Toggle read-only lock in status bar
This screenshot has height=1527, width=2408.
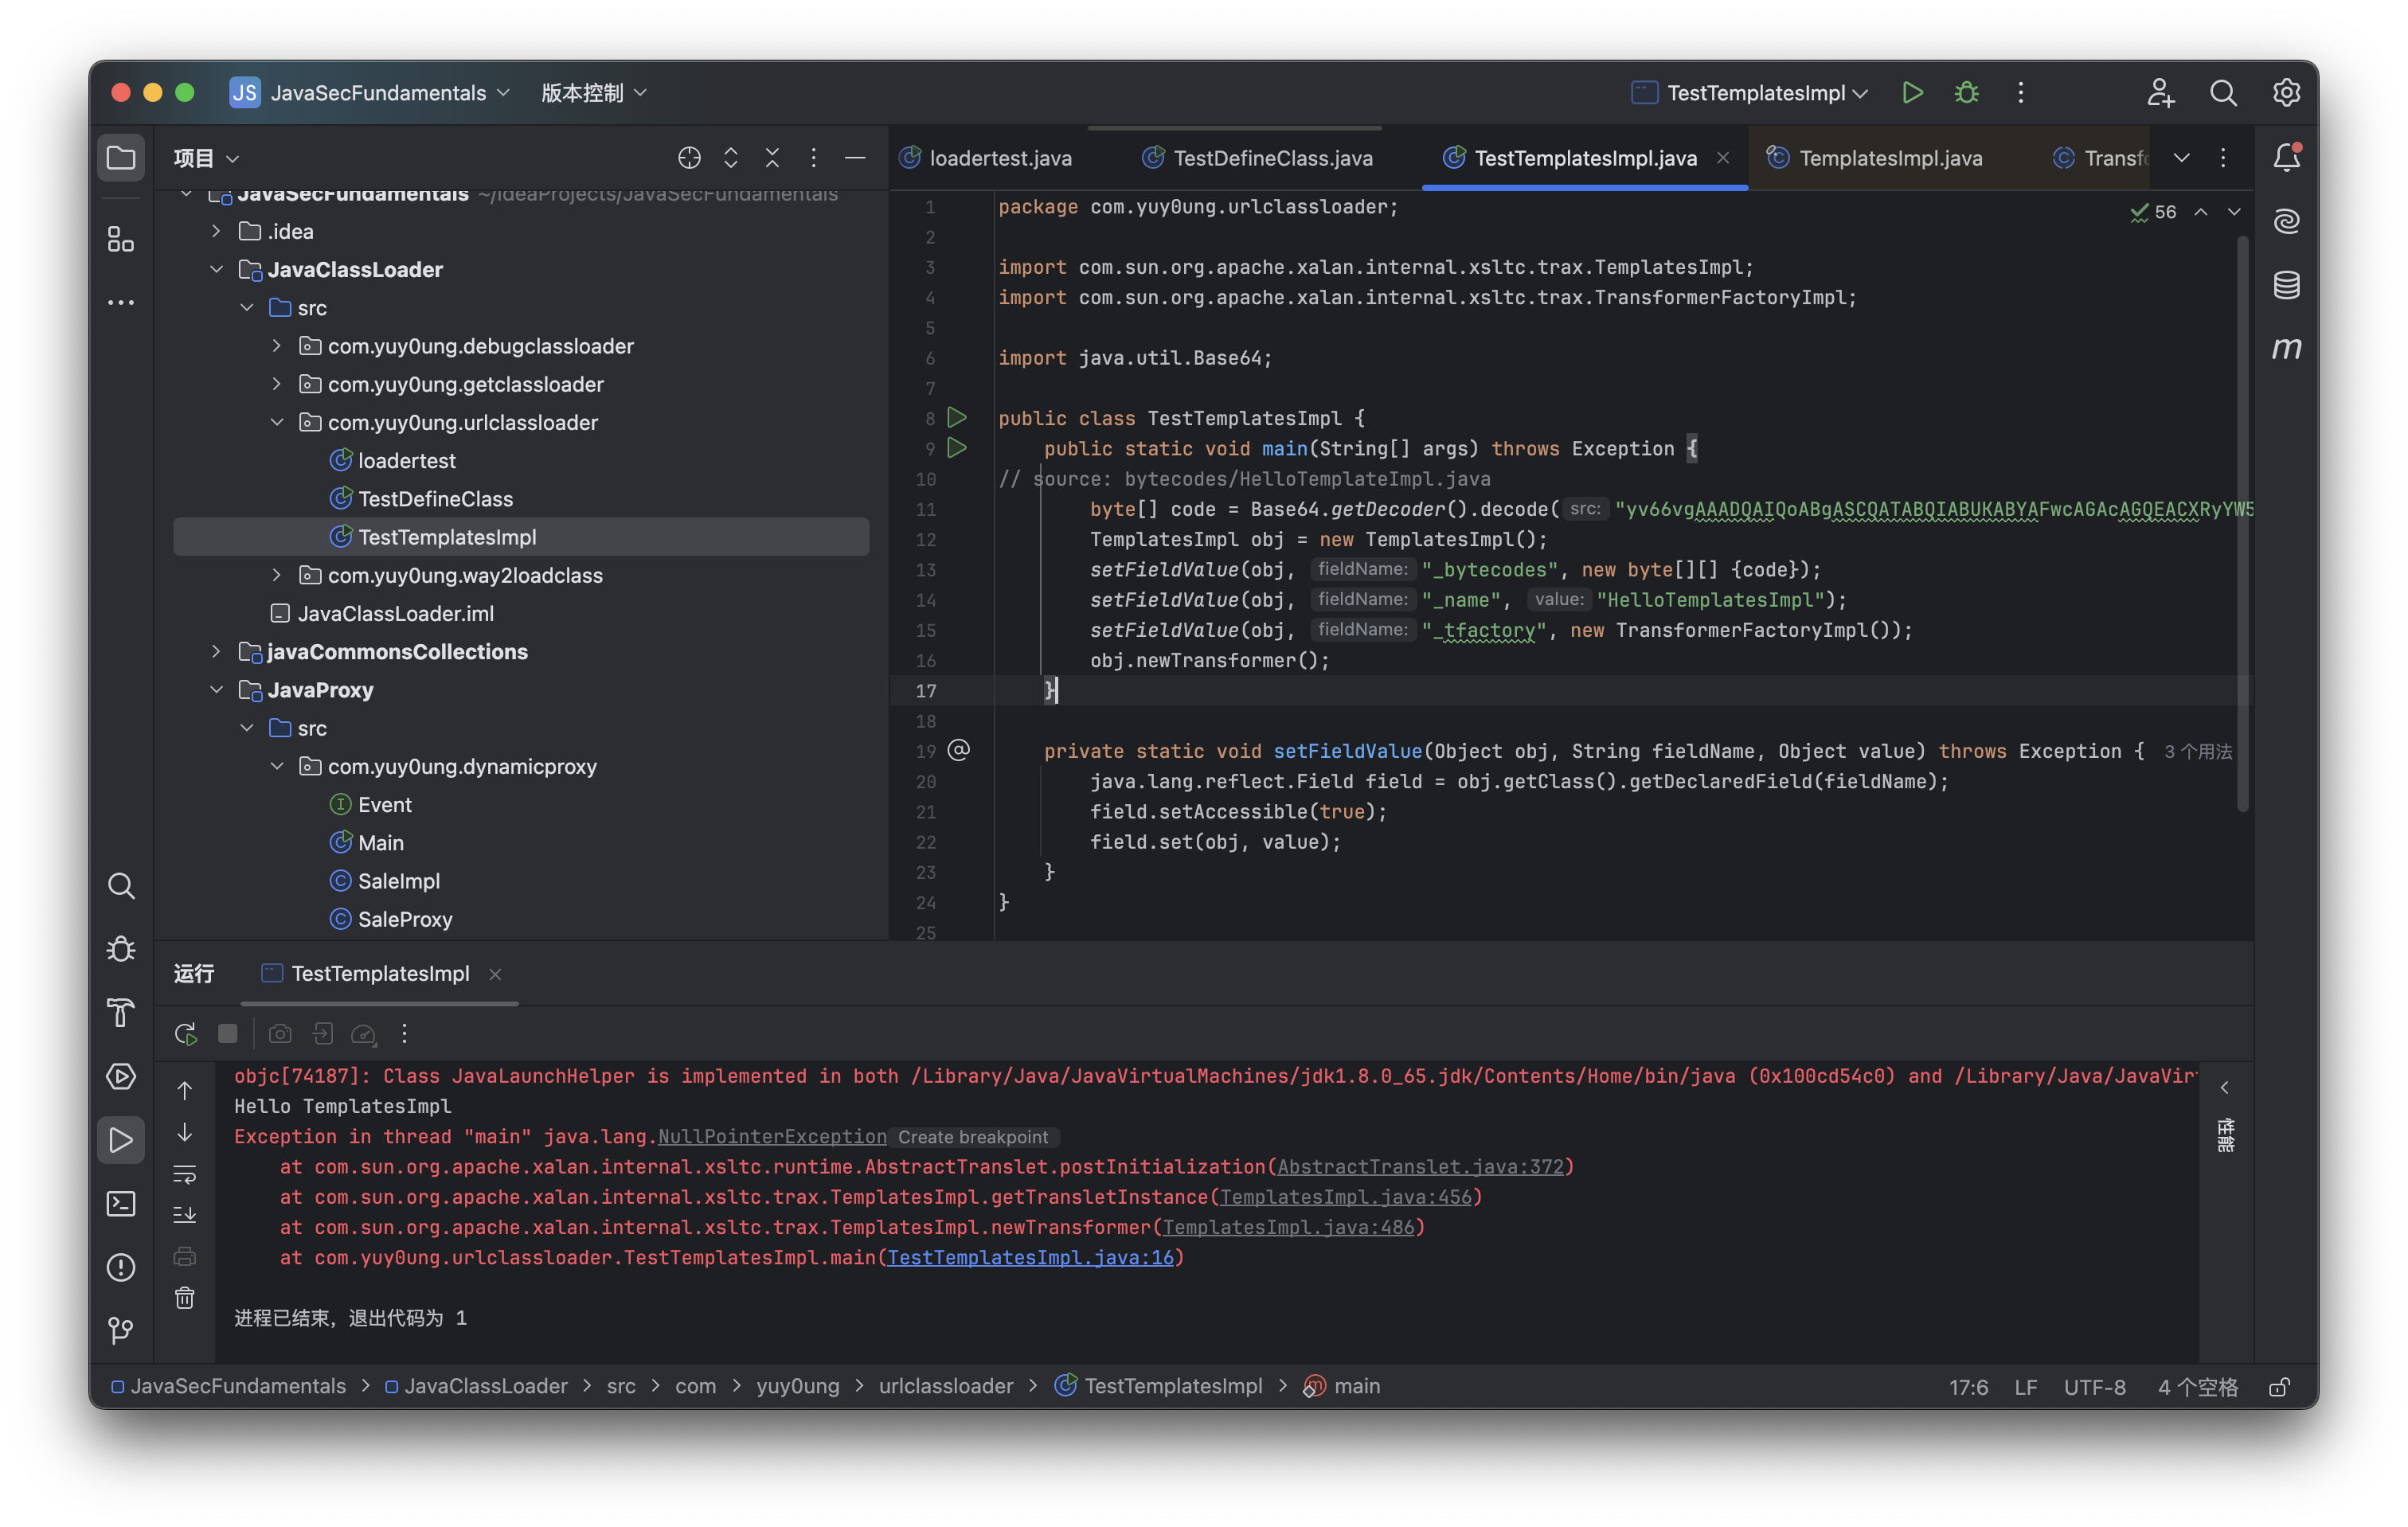tap(2279, 1387)
